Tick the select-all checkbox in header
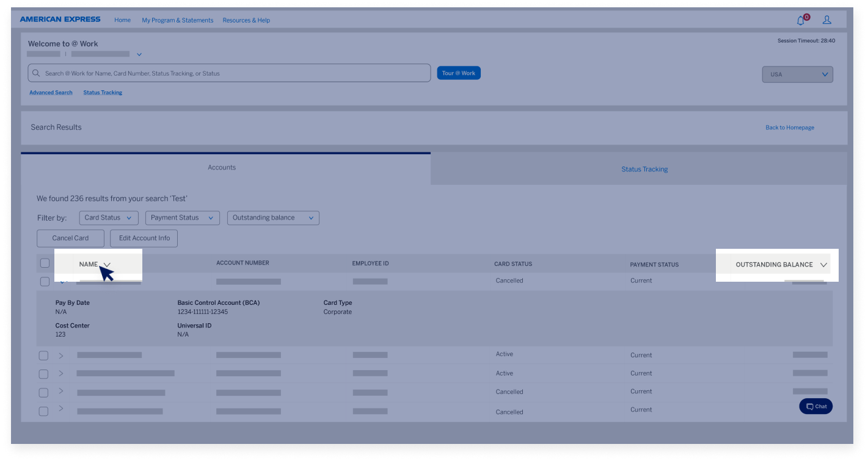Screen dimensions: 868x461 point(45,263)
